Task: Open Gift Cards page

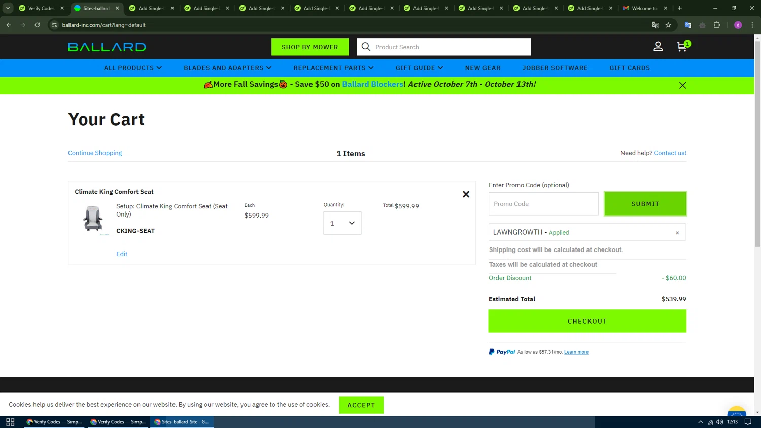Action: click(630, 68)
